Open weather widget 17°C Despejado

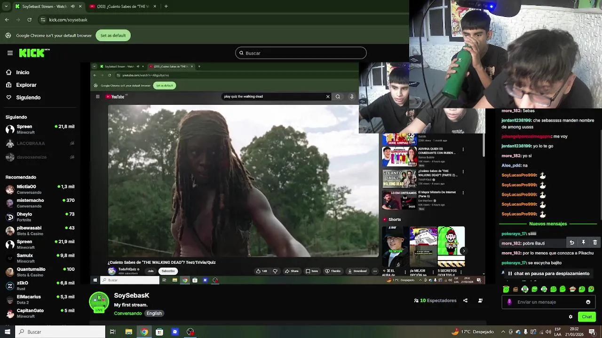tap(472, 332)
